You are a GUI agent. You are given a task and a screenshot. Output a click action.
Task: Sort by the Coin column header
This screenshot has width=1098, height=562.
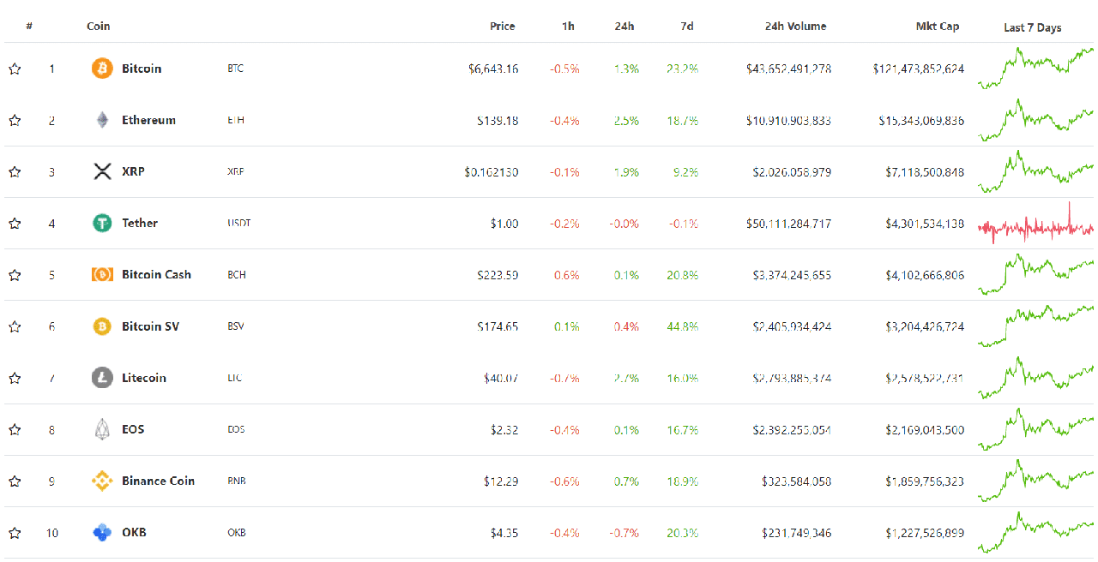click(x=99, y=26)
